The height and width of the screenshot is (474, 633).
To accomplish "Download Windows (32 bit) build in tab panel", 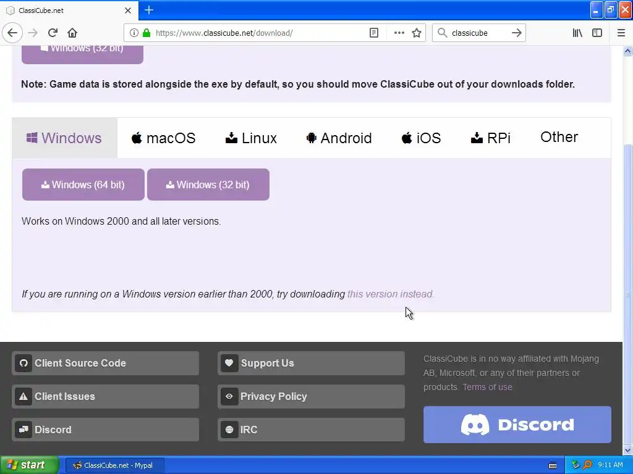I will pyautogui.click(x=208, y=185).
